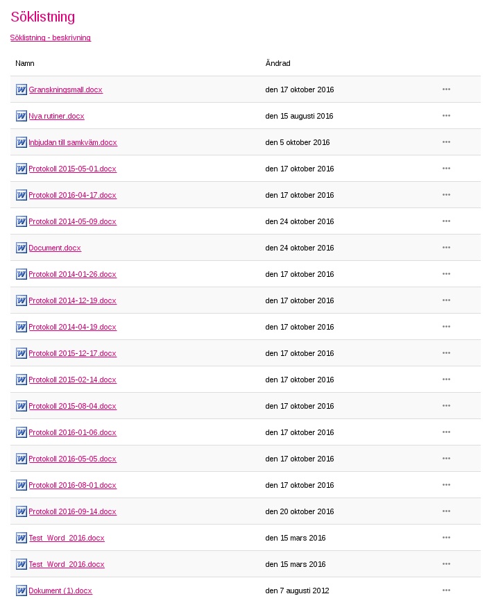The height and width of the screenshot is (603, 487).
Task: Click Word icon next to Nya rutiner.docx
Action: click(21, 116)
